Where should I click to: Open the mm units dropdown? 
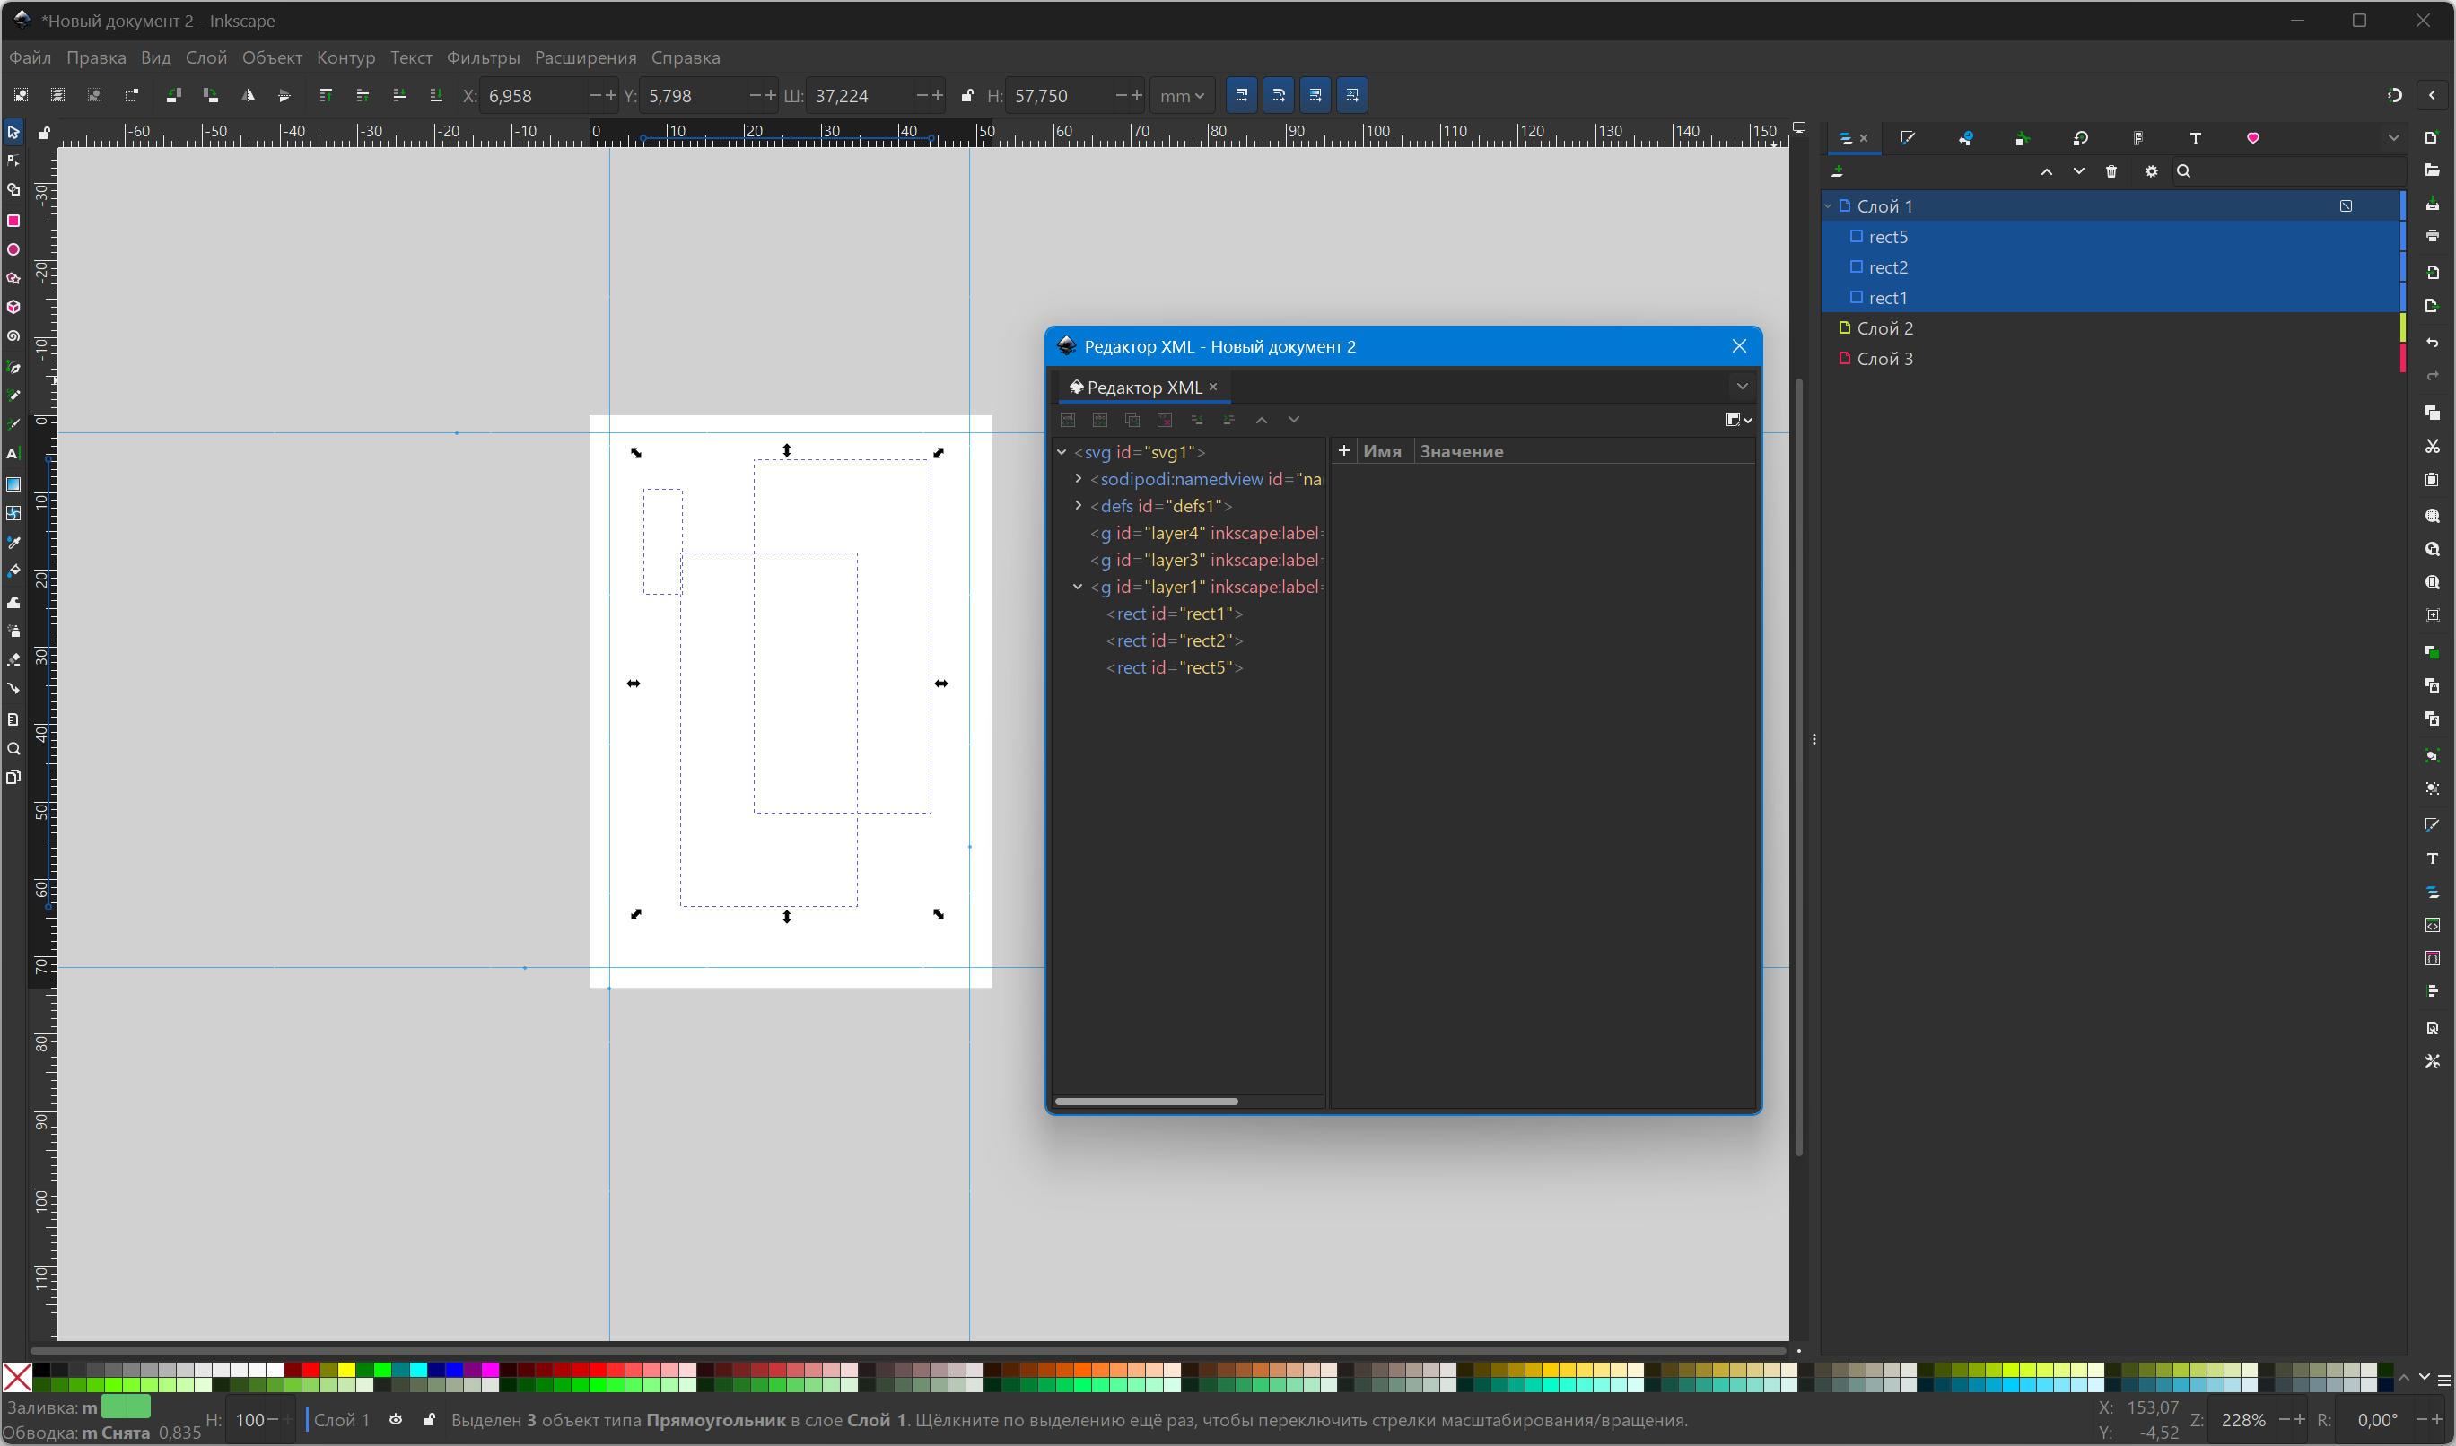[x=1182, y=95]
